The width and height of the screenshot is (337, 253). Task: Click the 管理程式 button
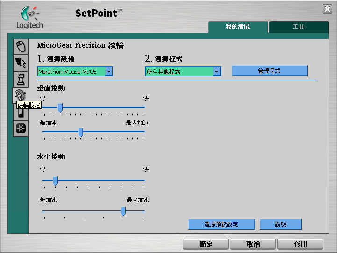pyautogui.click(x=270, y=71)
